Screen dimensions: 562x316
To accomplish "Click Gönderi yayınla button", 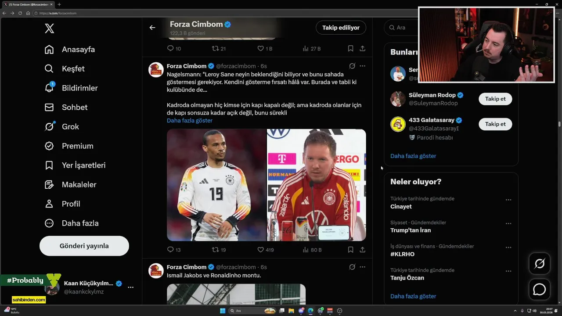I will click(x=84, y=246).
